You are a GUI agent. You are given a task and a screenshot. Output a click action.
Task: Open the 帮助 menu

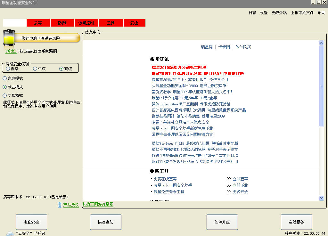[321, 13]
